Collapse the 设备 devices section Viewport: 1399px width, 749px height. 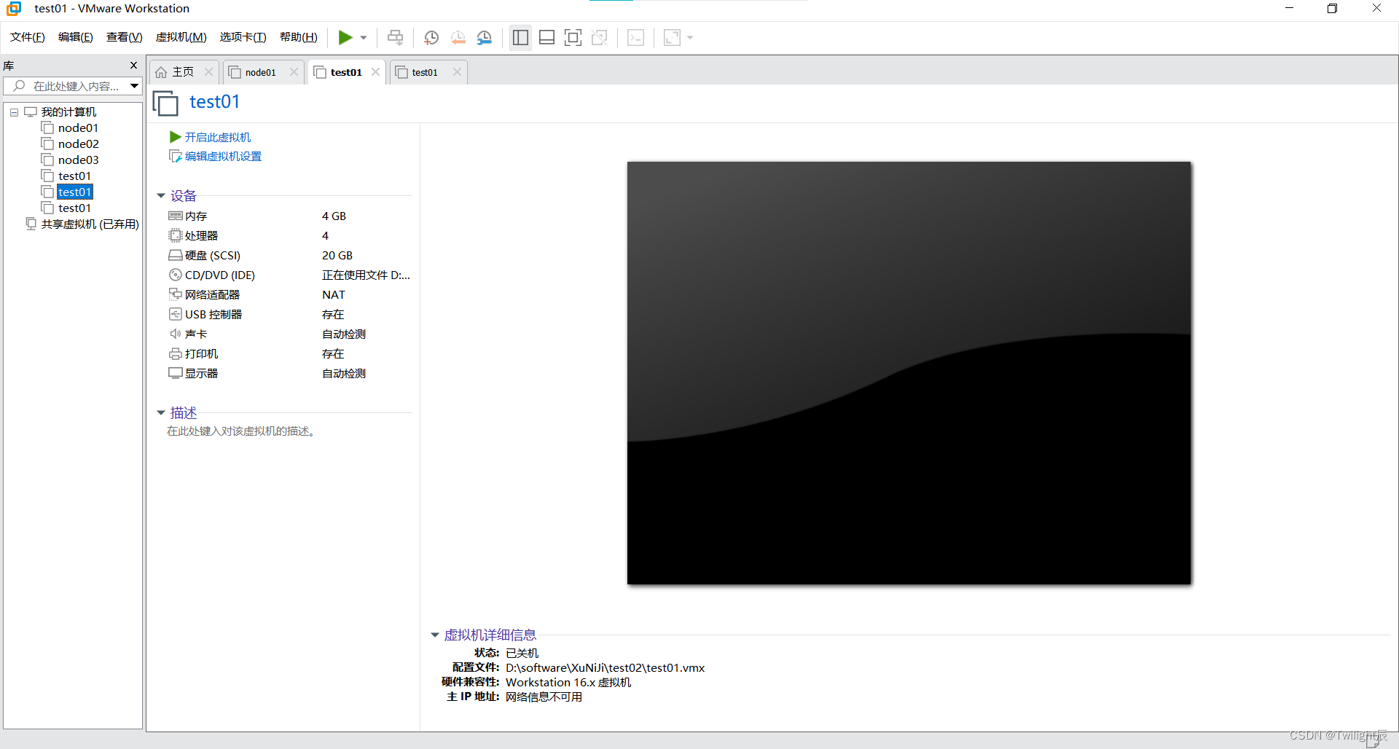click(161, 195)
